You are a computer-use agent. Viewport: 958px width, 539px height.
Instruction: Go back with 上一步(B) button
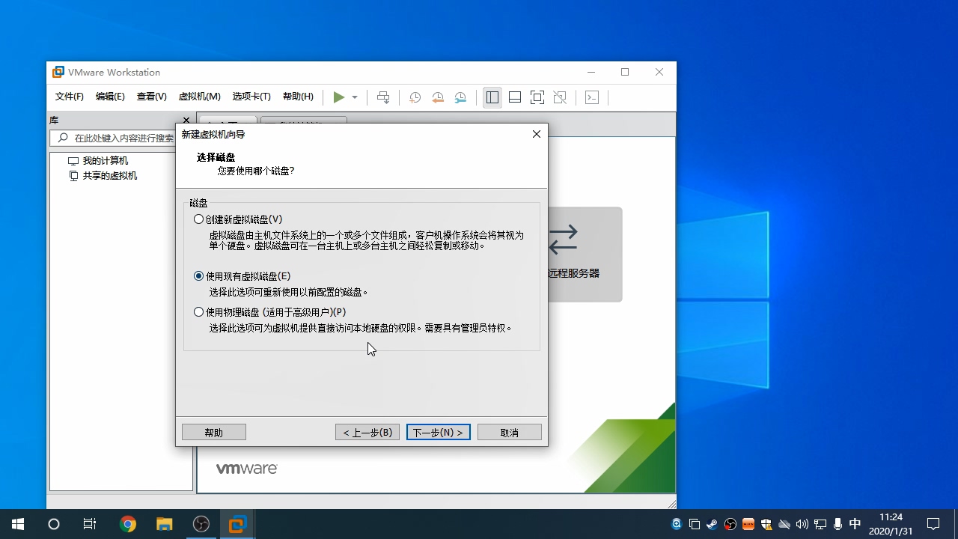(367, 433)
